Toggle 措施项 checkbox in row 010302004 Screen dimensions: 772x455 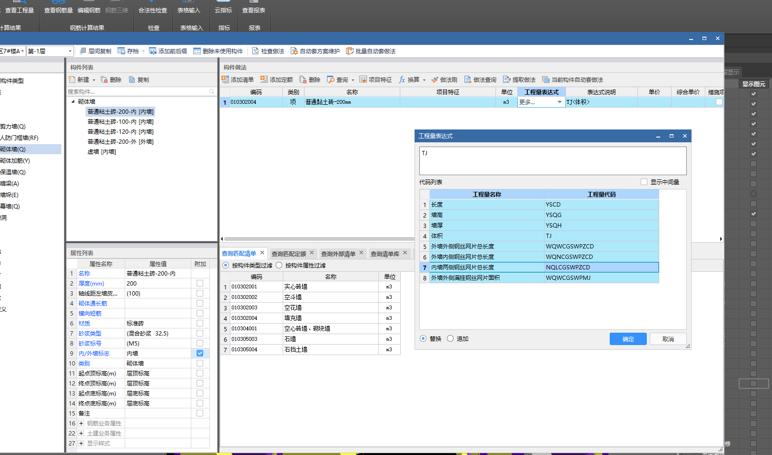pyautogui.click(x=719, y=102)
